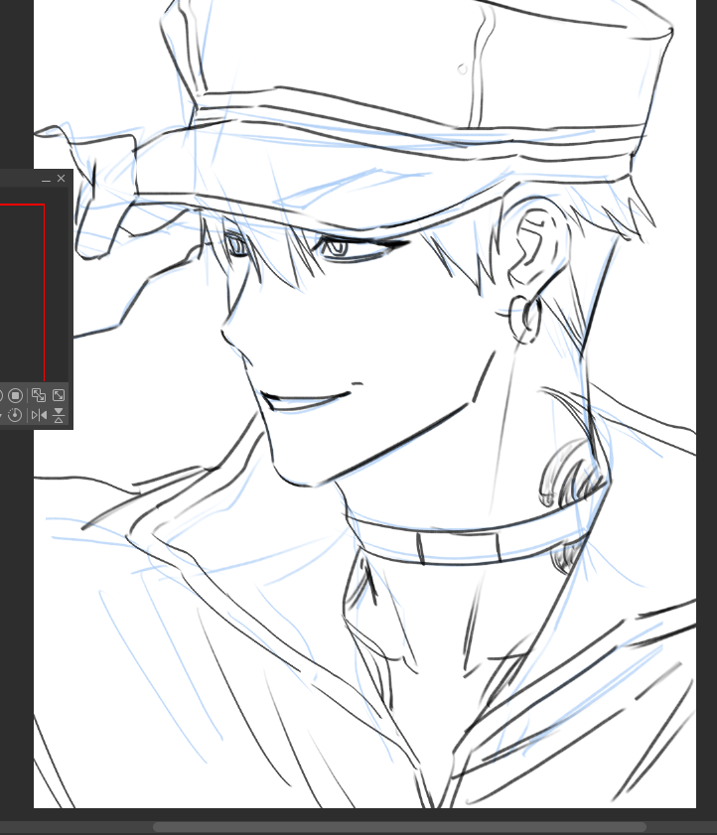Flip the canvas vertically

coord(59,415)
